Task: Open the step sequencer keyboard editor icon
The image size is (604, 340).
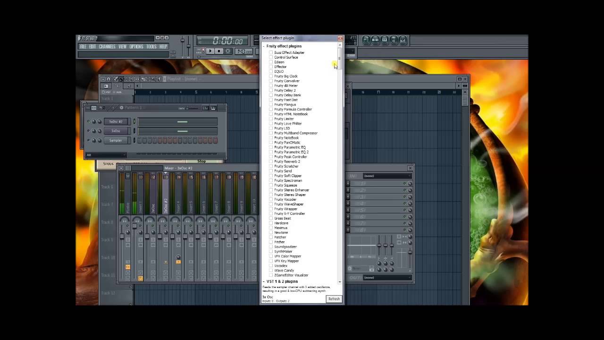Action: pos(213,108)
